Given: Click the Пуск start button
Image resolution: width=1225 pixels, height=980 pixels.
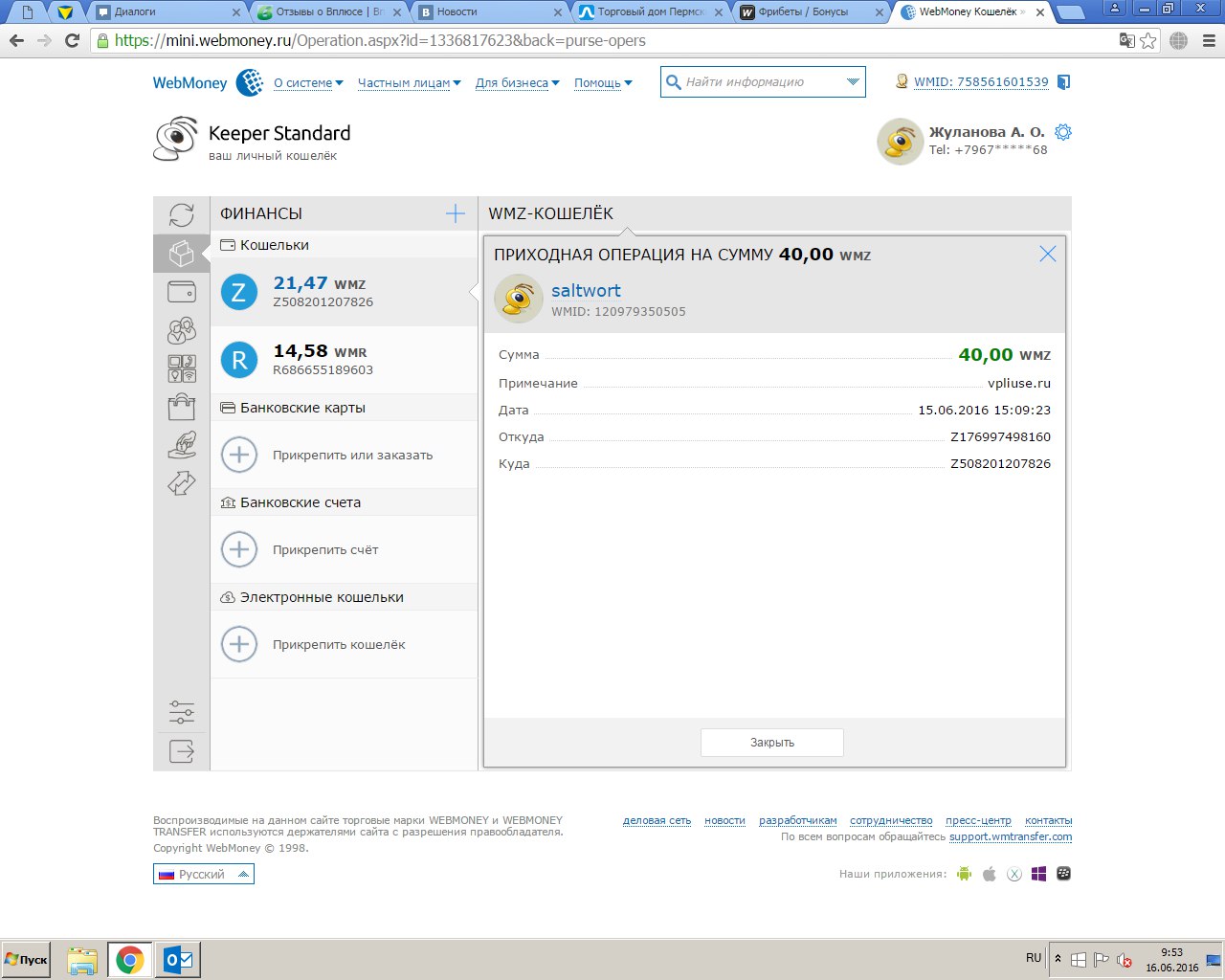Looking at the screenshot, I should [26, 960].
